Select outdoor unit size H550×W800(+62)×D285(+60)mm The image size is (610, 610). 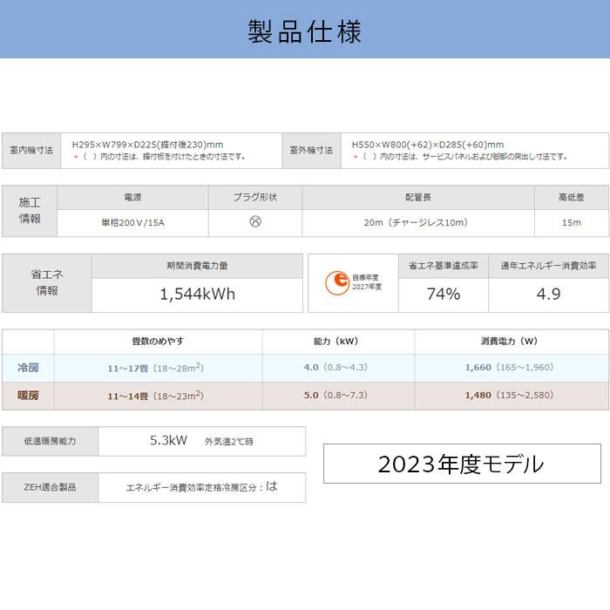pyautogui.click(x=428, y=145)
